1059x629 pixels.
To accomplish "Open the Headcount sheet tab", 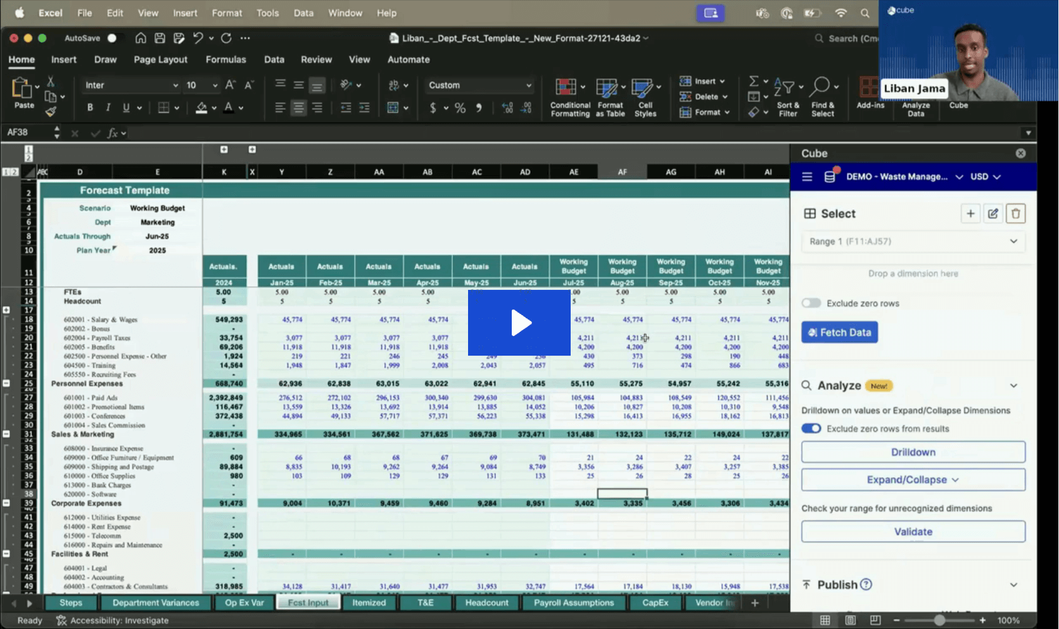I will [486, 602].
